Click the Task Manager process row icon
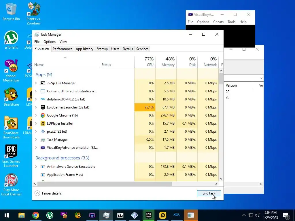295x221 pixels. click(43, 140)
